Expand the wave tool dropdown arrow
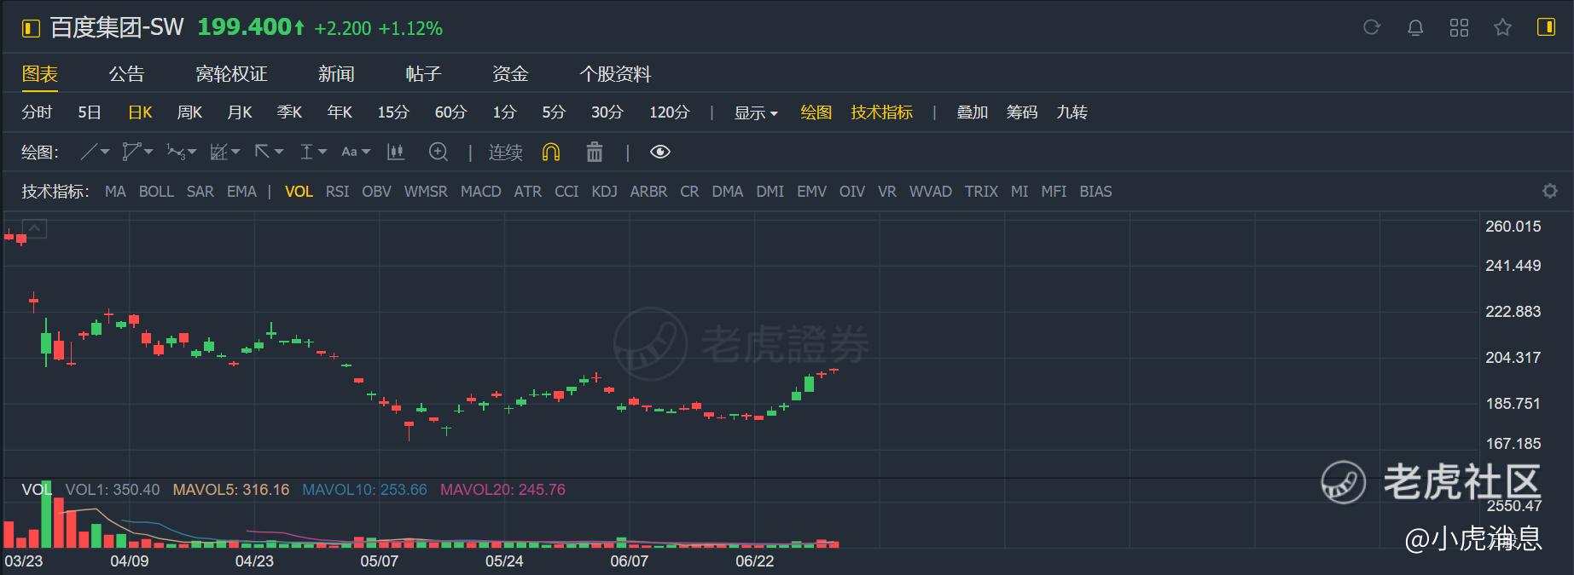The width and height of the screenshot is (1574, 575). [192, 152]
